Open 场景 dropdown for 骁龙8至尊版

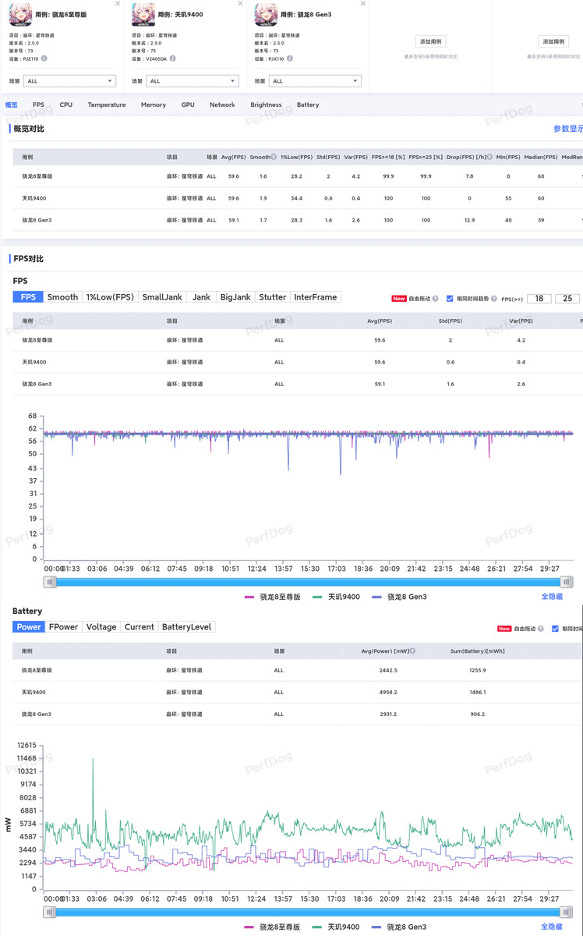[x=69, y=81]
